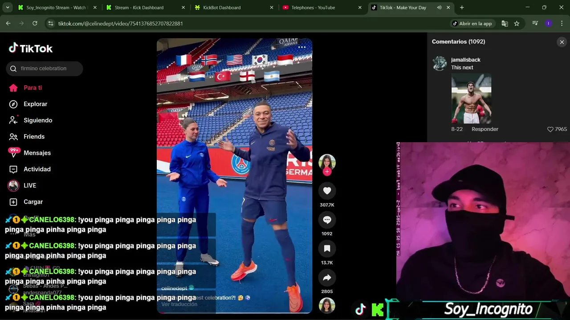
Task: Open a new browser tab
Action: click(462, 8)
